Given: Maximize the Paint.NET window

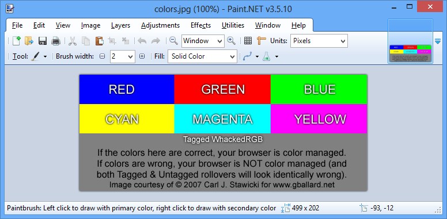Looking at the screenshot, I should [410, 6].
